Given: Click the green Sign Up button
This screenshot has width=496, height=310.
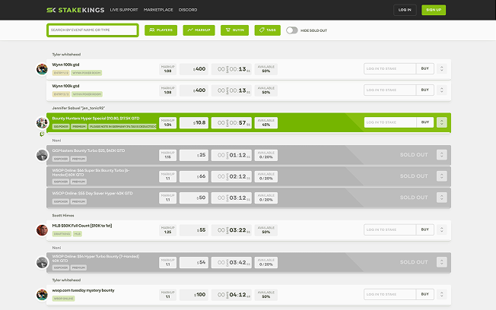Looking at the screenshot, I should (x=434, y=10).
